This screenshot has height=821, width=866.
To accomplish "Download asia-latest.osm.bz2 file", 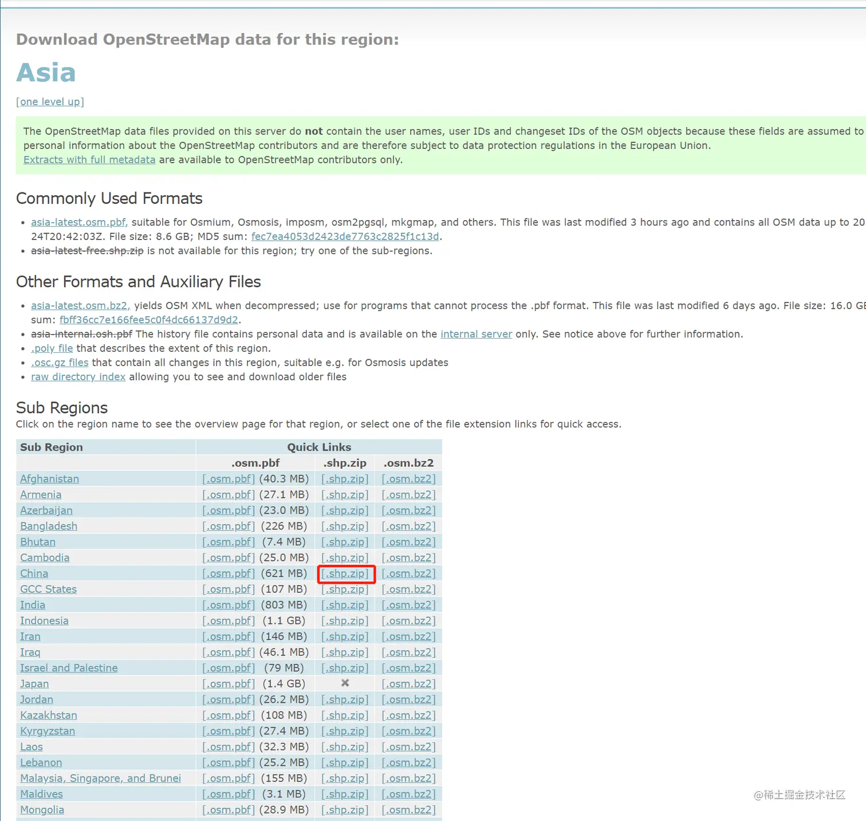I will [x=81, y=306].
